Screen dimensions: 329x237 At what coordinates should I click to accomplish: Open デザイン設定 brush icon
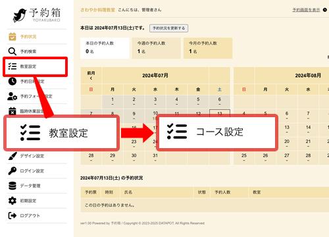13,156
